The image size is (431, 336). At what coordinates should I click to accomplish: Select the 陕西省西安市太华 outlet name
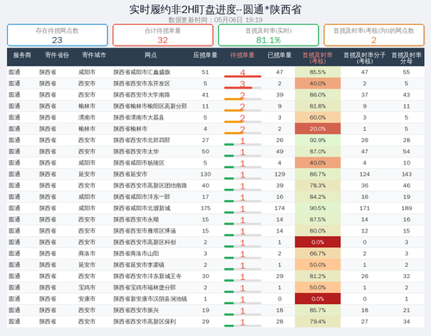pyautogui.click(x=136, y=152)
